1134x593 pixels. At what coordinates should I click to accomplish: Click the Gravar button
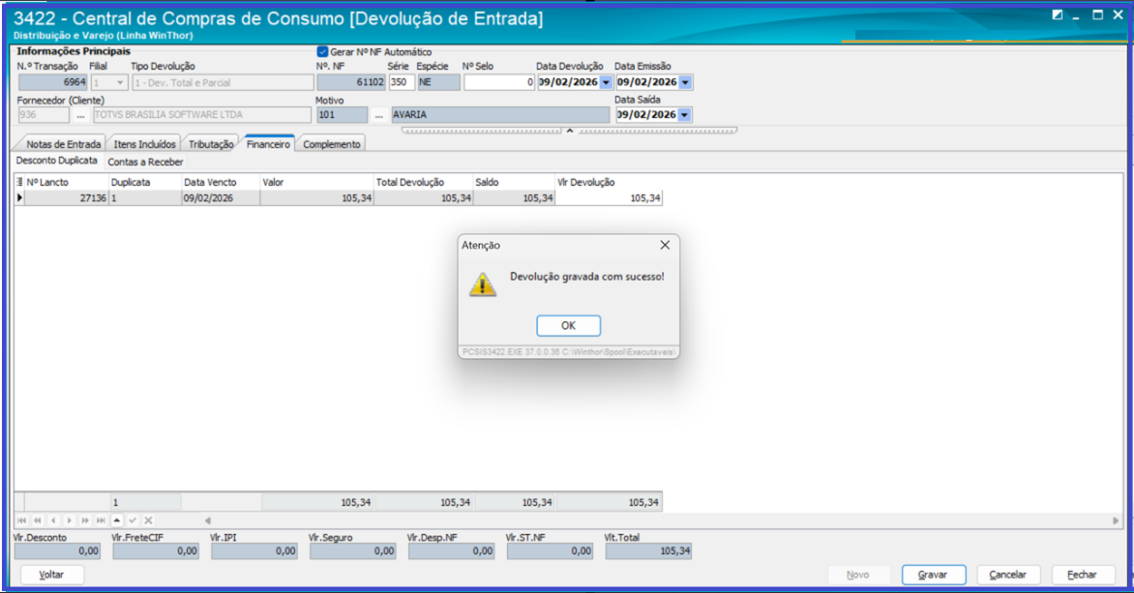point(933,575)
